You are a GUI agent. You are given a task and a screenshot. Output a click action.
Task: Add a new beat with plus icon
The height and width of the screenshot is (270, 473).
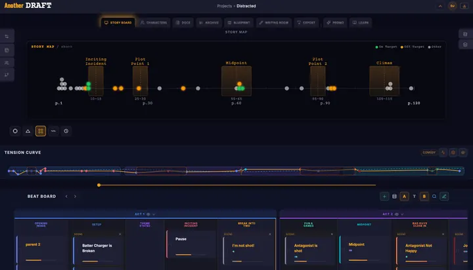tap(384, 197)
